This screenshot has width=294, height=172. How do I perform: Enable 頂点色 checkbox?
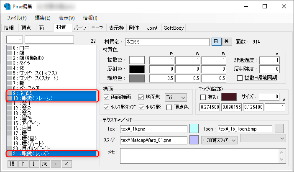click(169, 107)
